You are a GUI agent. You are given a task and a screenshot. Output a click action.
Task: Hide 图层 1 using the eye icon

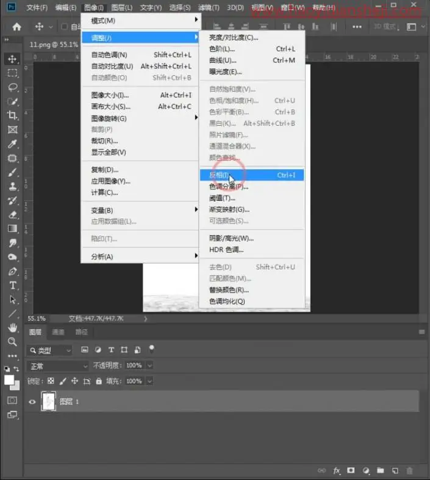click(x=32, y=402)
